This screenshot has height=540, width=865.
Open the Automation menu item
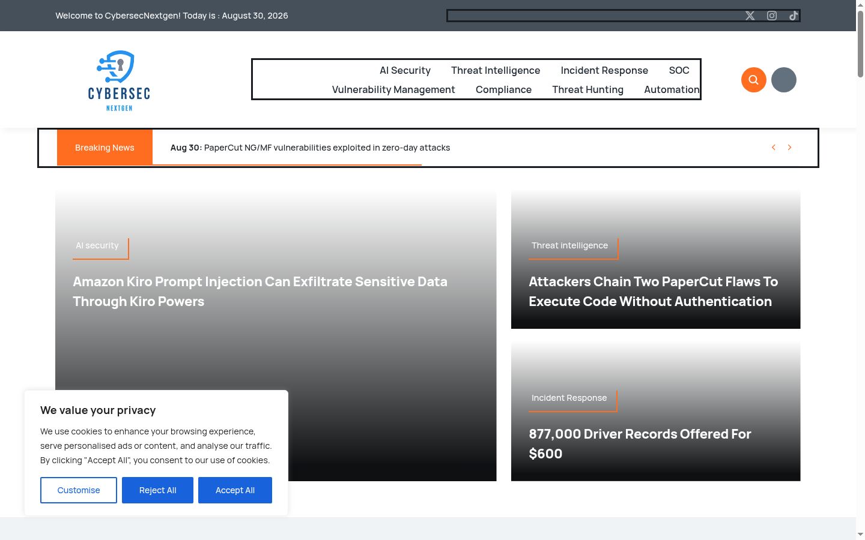point(672,89)
